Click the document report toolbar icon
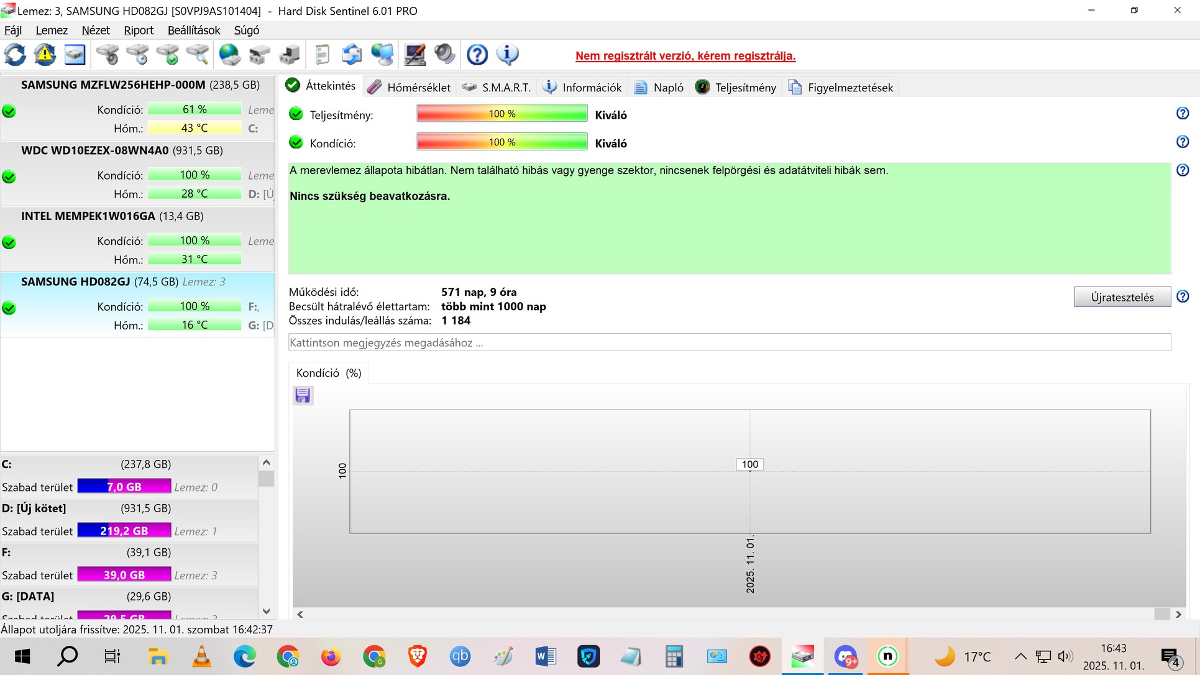 pyautogui.click(x=322, y=55)
